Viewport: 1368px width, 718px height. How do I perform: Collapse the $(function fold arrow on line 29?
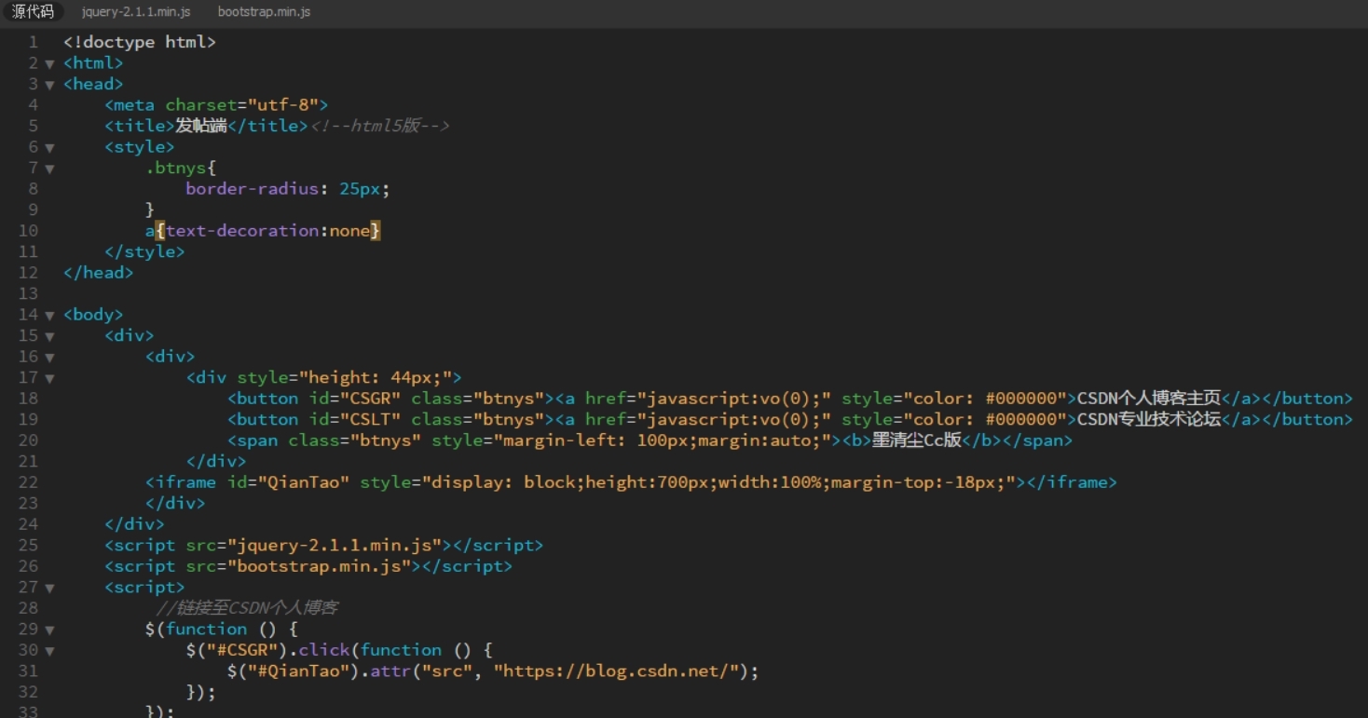point(49,630)
